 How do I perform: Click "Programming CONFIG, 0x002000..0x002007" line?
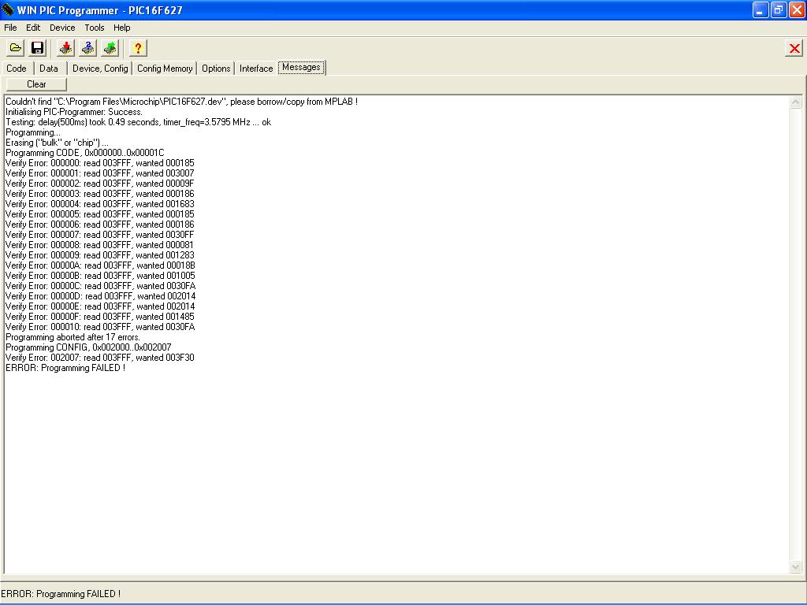tap(88, 347)
